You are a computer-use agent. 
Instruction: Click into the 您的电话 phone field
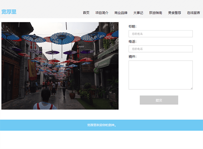pyautogui.click(x=160, y=49)
